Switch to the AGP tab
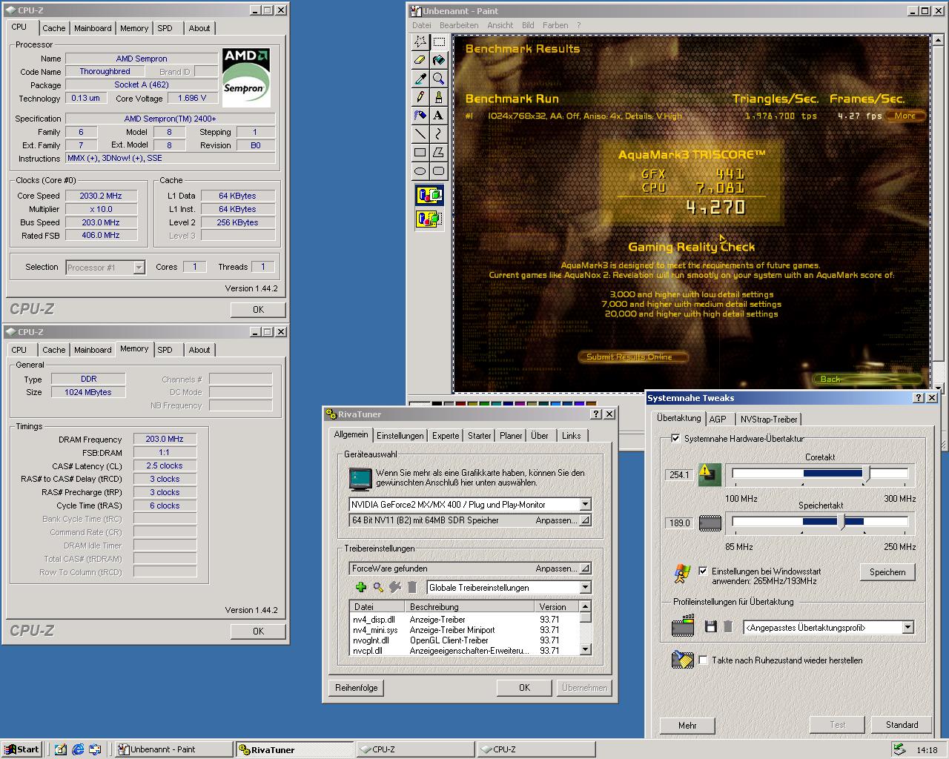The image size is (949, 759). click(718, 419)
